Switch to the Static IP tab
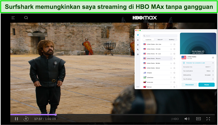 coord(160,40)
